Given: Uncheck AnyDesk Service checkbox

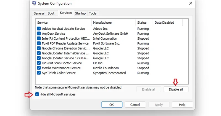Looking at the screenshot, I should pyautogui.click(x=39, y=34).
